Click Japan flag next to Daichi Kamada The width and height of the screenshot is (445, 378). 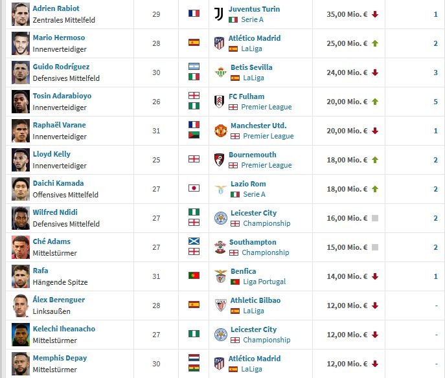(194, 188)
